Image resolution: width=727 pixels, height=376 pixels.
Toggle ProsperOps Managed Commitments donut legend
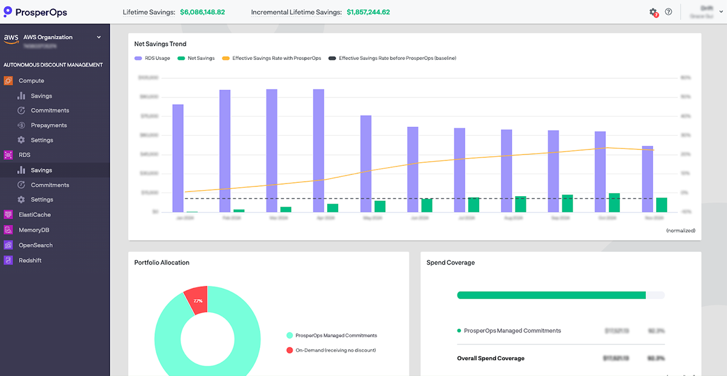(x=331, y=335)
